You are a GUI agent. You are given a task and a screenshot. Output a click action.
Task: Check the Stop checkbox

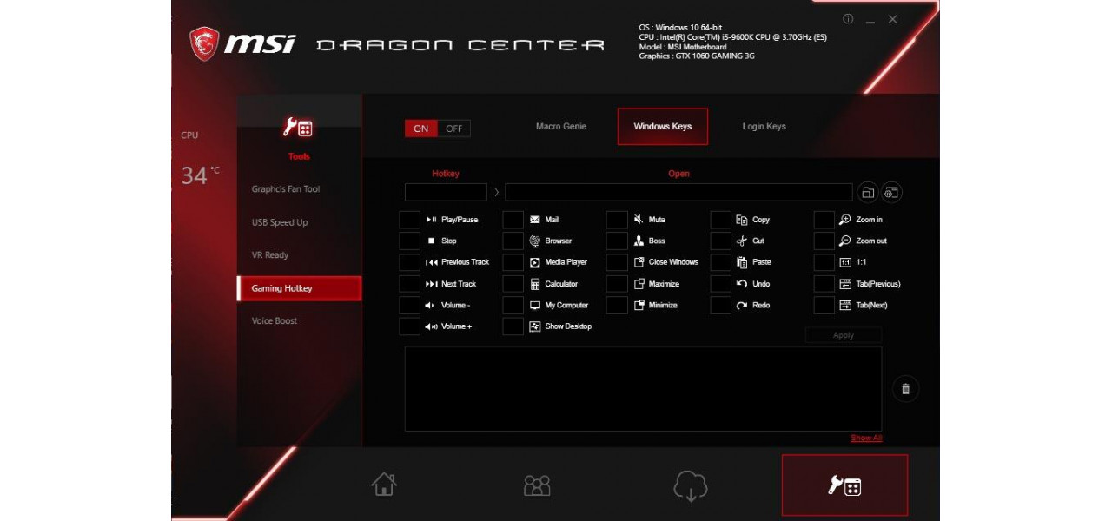pos(409,241)
